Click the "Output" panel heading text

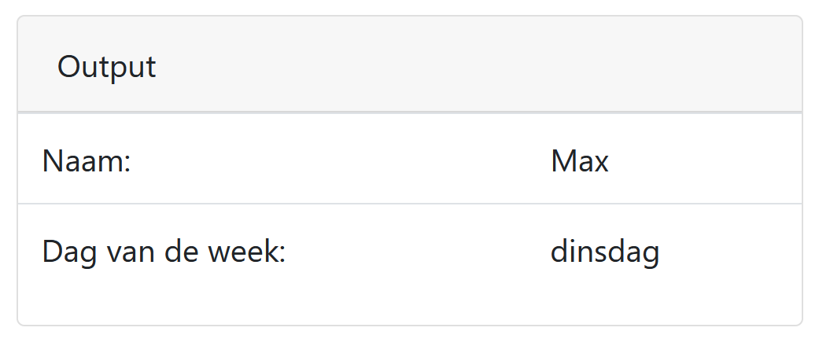[106, 68]
